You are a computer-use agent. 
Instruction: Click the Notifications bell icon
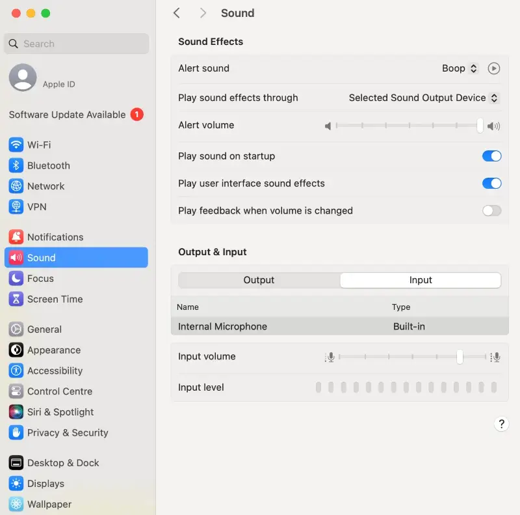[16, 237]
